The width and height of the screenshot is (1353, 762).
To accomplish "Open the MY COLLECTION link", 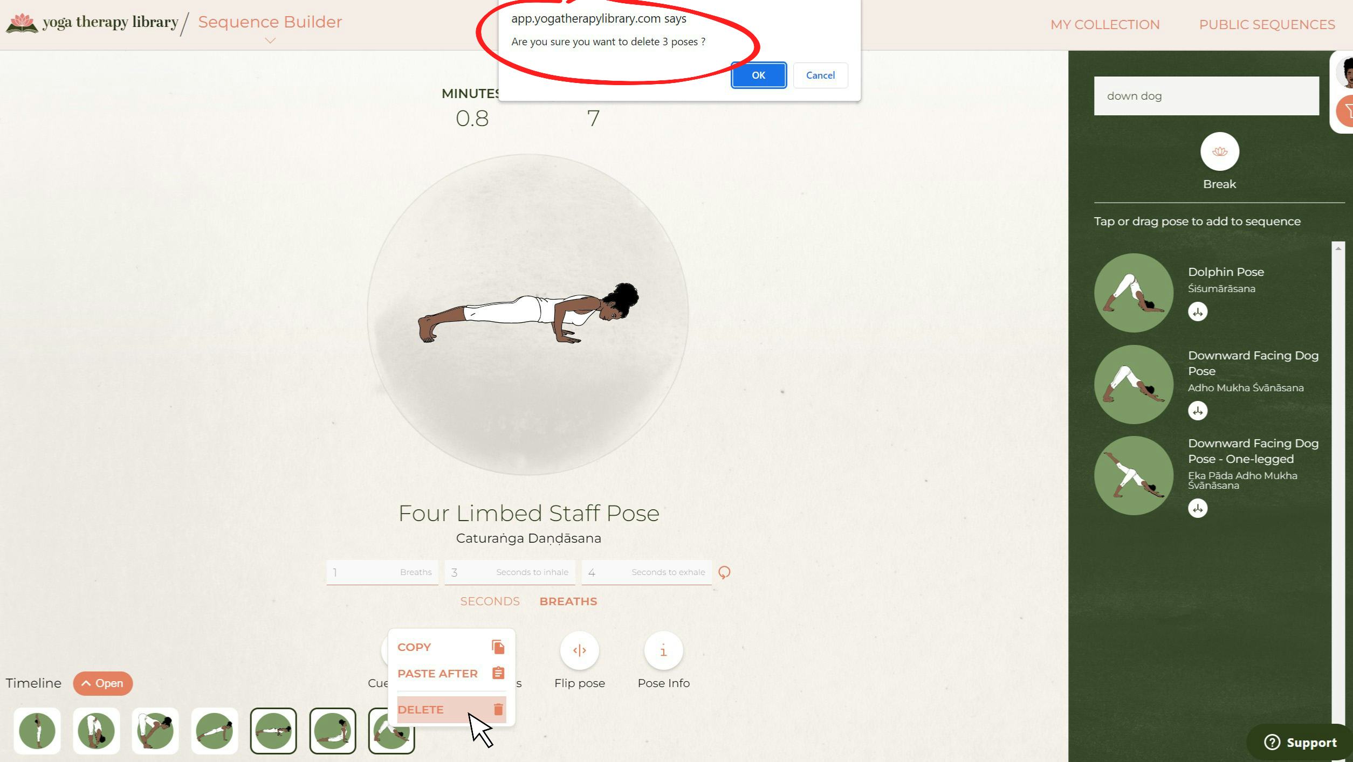I will [x=1104, y=25].
